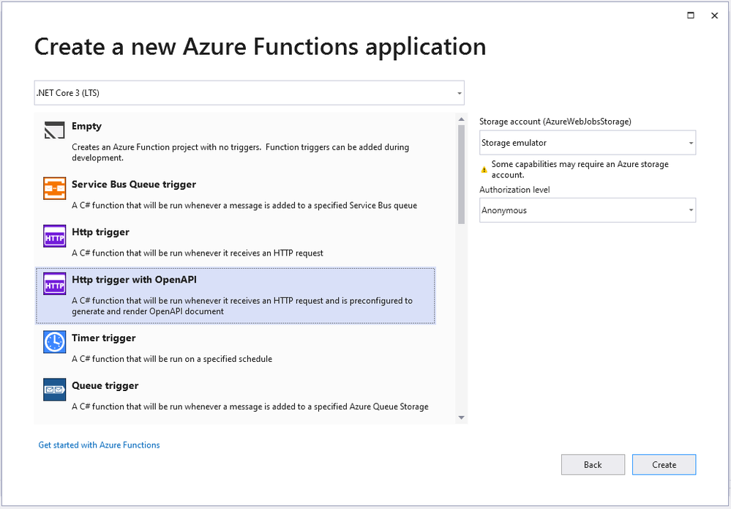Choose the Queue trigger template title
Screen dimensions: 731x509
coord(105,385)
